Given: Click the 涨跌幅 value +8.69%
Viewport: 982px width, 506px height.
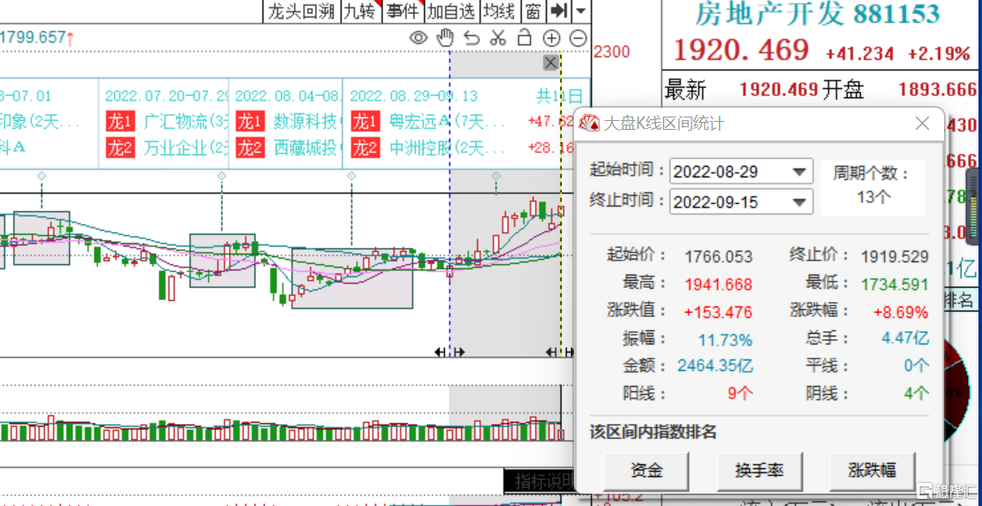Looking at the screenshot, I should [902, 312].
